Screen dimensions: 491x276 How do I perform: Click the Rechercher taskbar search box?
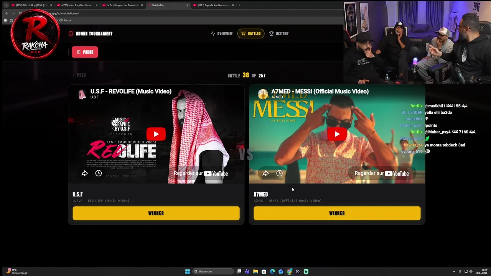click(x=213, y=271)
